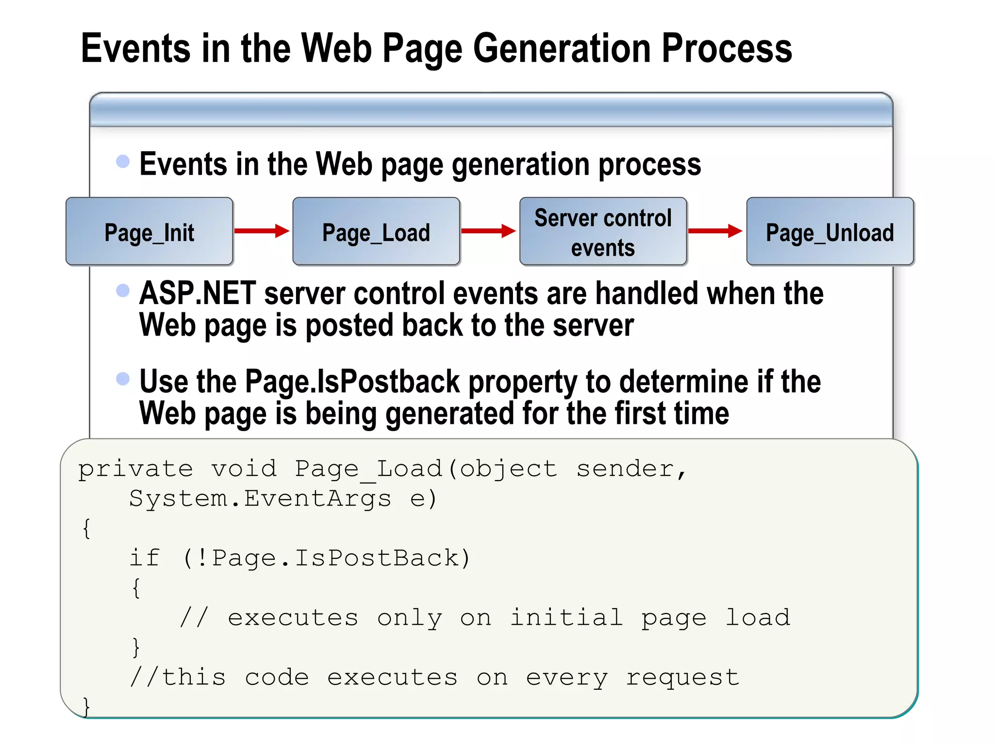Click bullet before ASP.NET server control text
The height and width of the screenshot is (745, 994).
point(123,290)
